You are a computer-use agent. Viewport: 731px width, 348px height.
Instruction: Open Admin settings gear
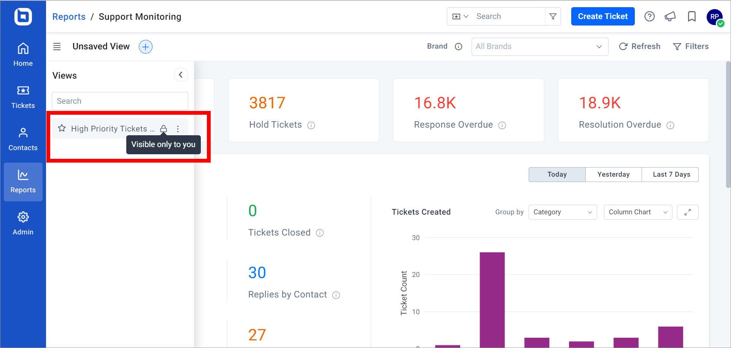(23, 224)
